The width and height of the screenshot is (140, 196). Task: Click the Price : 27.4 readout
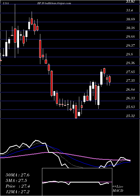[18, 186]
